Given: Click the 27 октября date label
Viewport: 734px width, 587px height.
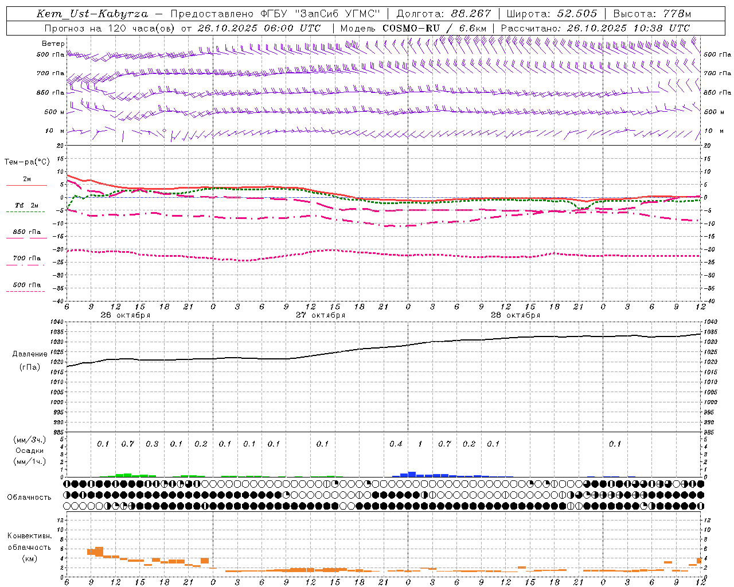Looking at the screenshot, I should click(321, 315).
